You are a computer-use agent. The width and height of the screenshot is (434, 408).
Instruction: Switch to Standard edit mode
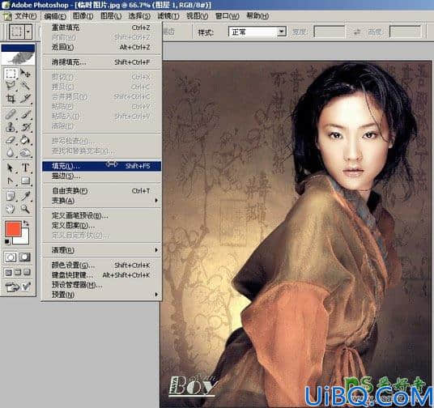click(x=11, y=257)
